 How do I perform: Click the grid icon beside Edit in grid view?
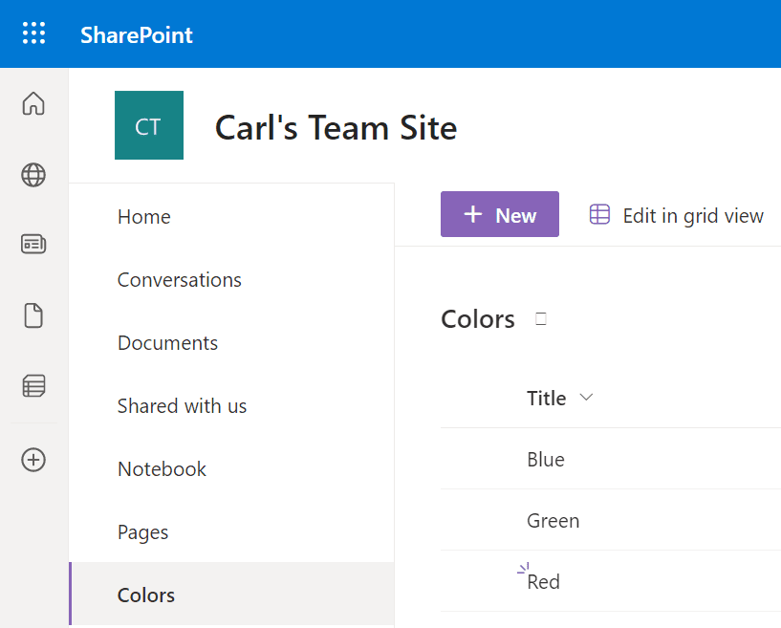click(x=599, y=215)
